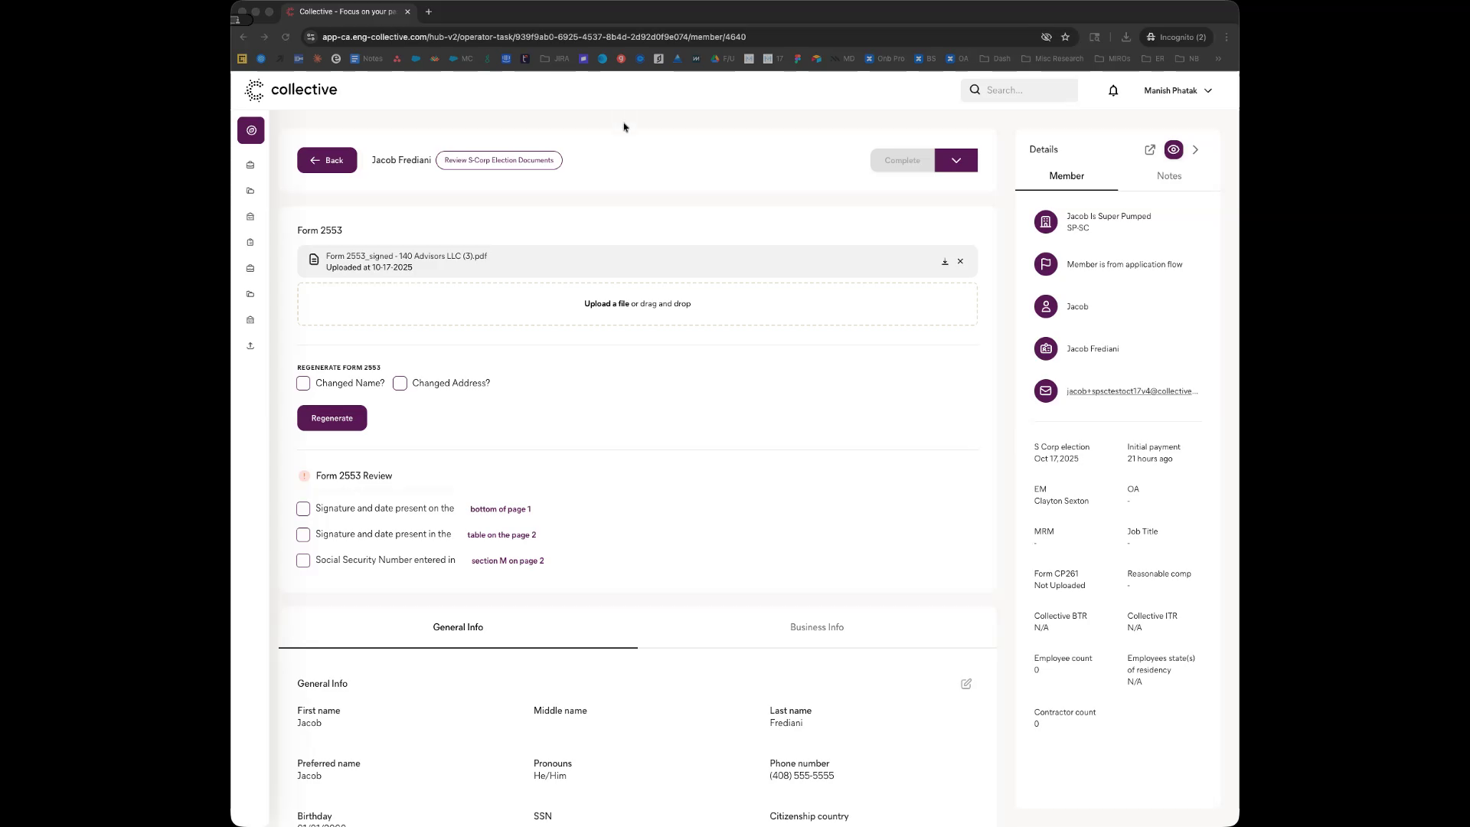
Task: Remove the uploaded Form 2553 file
Action: 960,262
